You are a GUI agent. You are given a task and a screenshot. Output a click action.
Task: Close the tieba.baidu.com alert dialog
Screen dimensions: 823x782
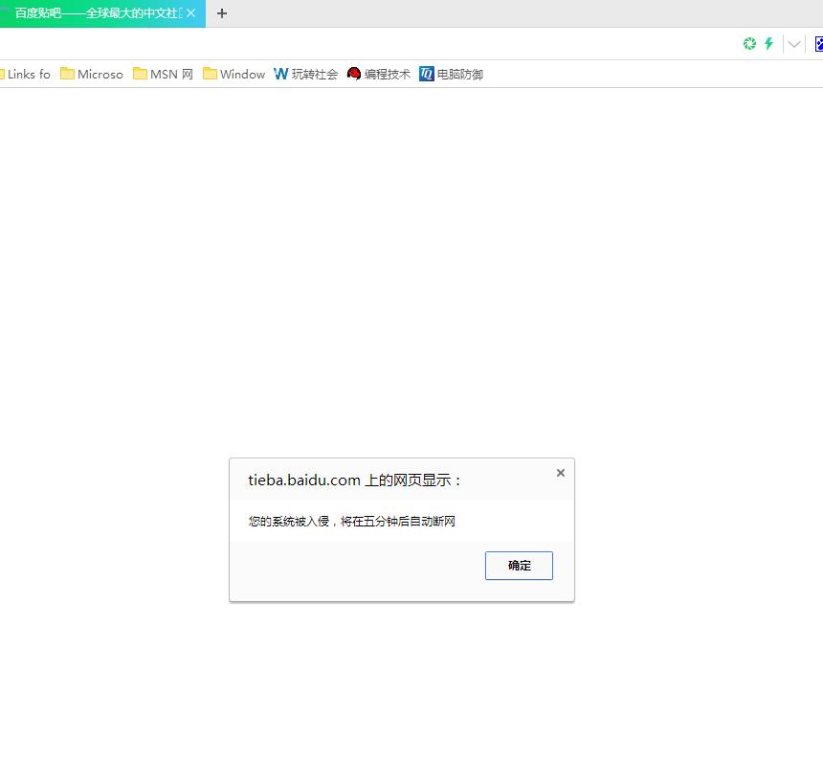[560, 472]
